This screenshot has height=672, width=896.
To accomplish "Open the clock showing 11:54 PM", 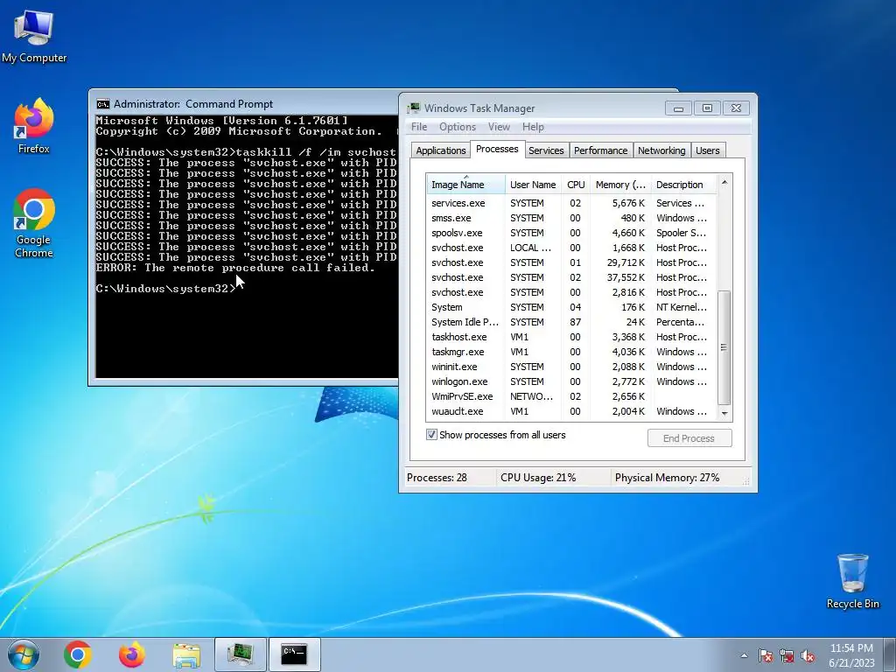I will click(851, 655).
